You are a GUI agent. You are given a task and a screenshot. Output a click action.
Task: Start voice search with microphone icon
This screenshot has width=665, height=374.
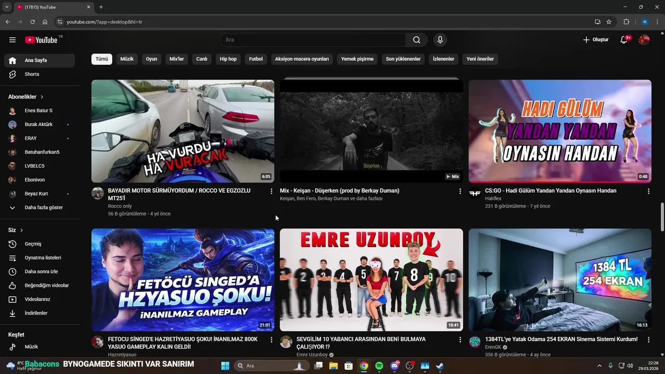440,40
